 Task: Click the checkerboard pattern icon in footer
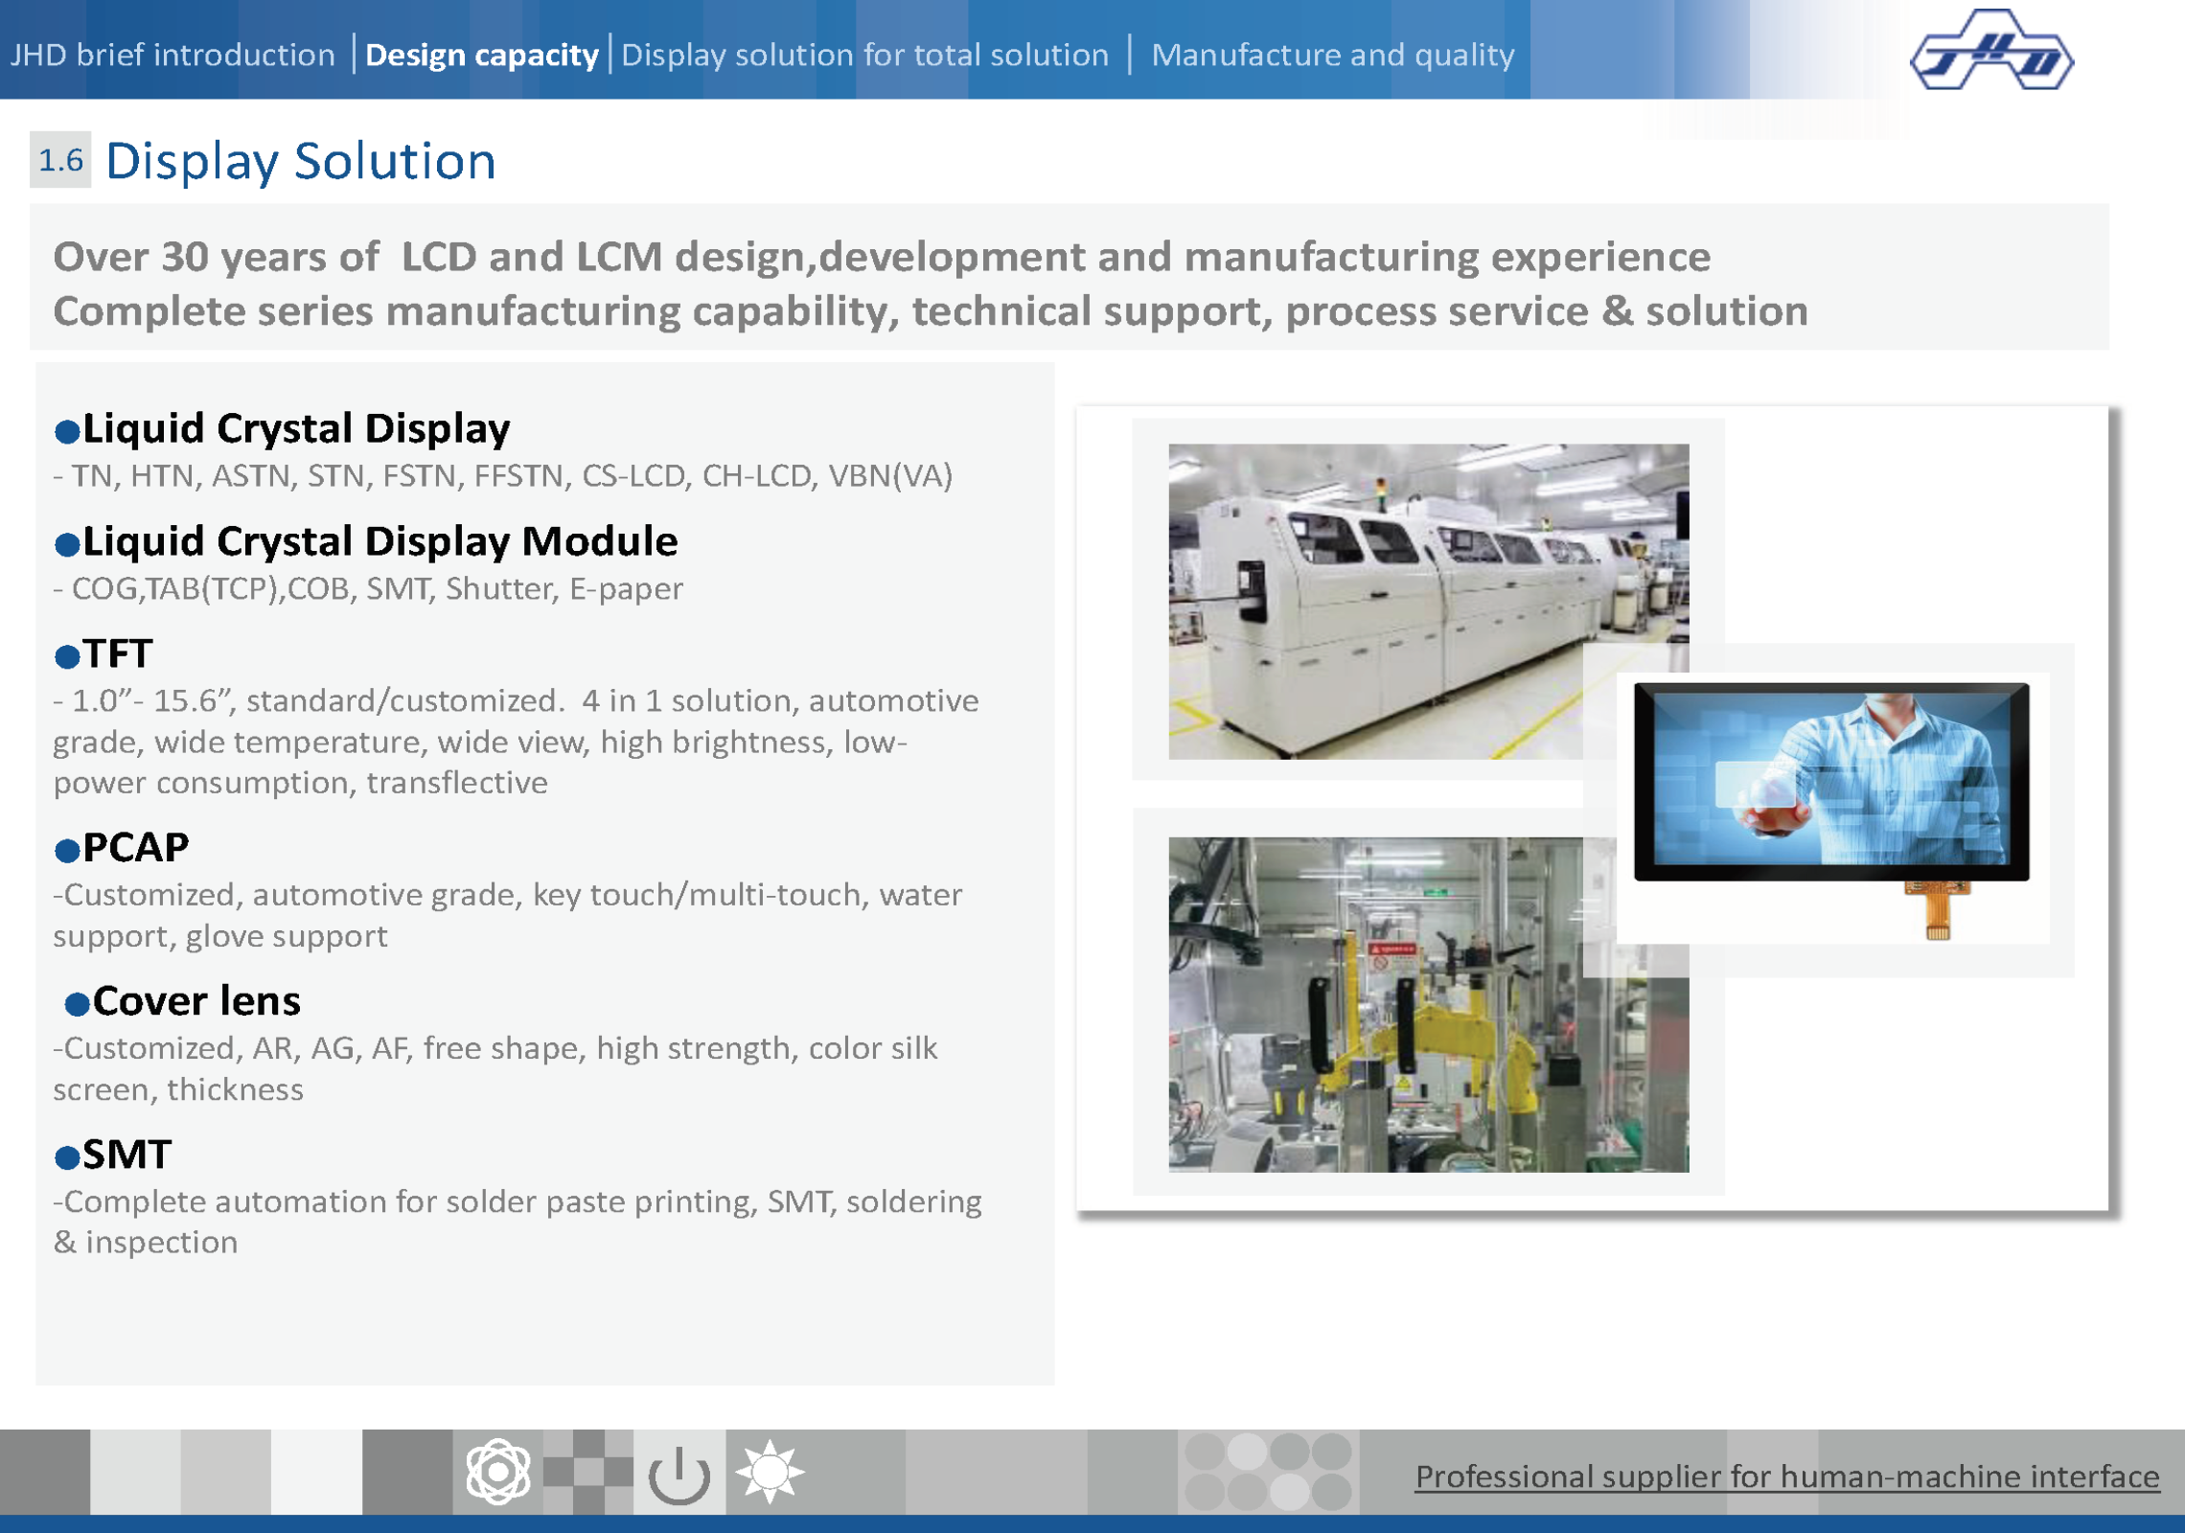pyautogui.click(x=587, y=1472)
